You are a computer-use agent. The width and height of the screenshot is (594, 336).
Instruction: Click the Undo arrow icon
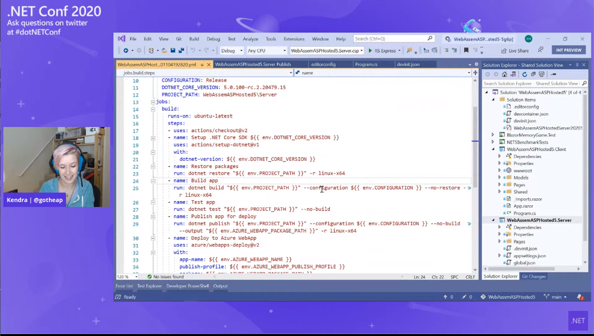point(193,50)
